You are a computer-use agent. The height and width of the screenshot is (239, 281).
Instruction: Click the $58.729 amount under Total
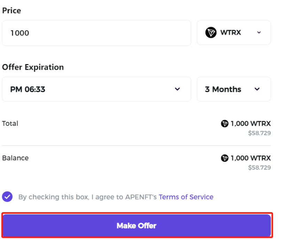click(x=259, y=133)
